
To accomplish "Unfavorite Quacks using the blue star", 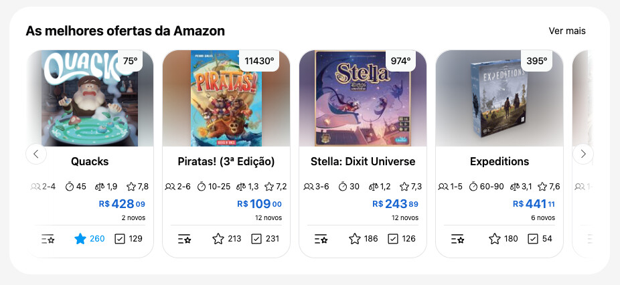I will click(80, 239).
